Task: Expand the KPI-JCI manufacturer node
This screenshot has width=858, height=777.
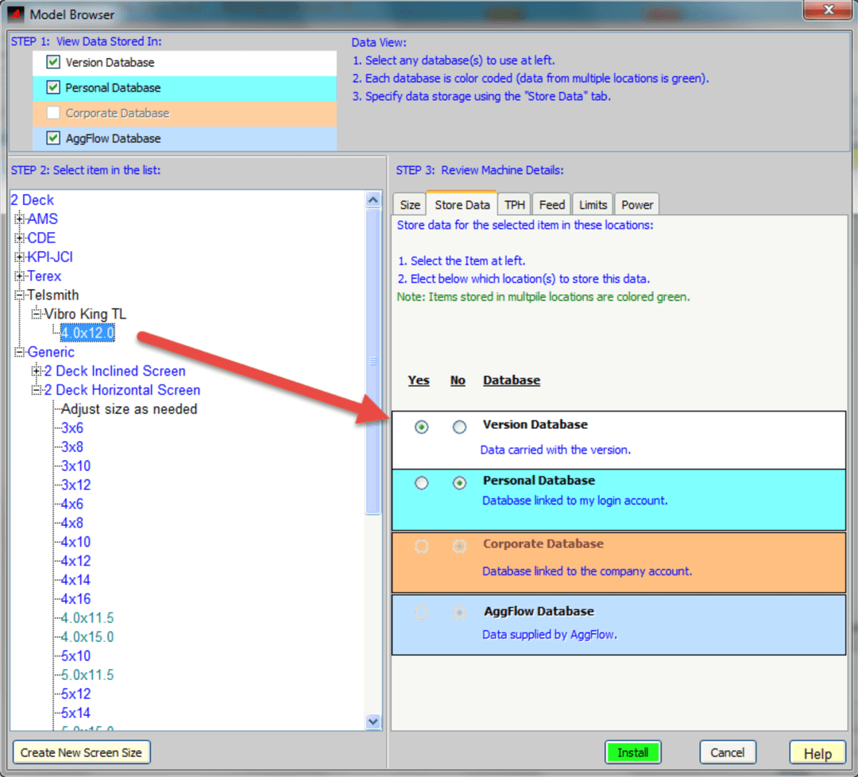Action: click(x=20, y=257)
